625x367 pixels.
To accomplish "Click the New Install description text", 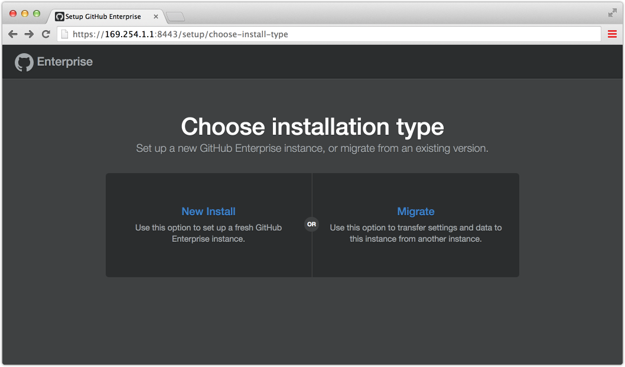I will pos(209,233).
